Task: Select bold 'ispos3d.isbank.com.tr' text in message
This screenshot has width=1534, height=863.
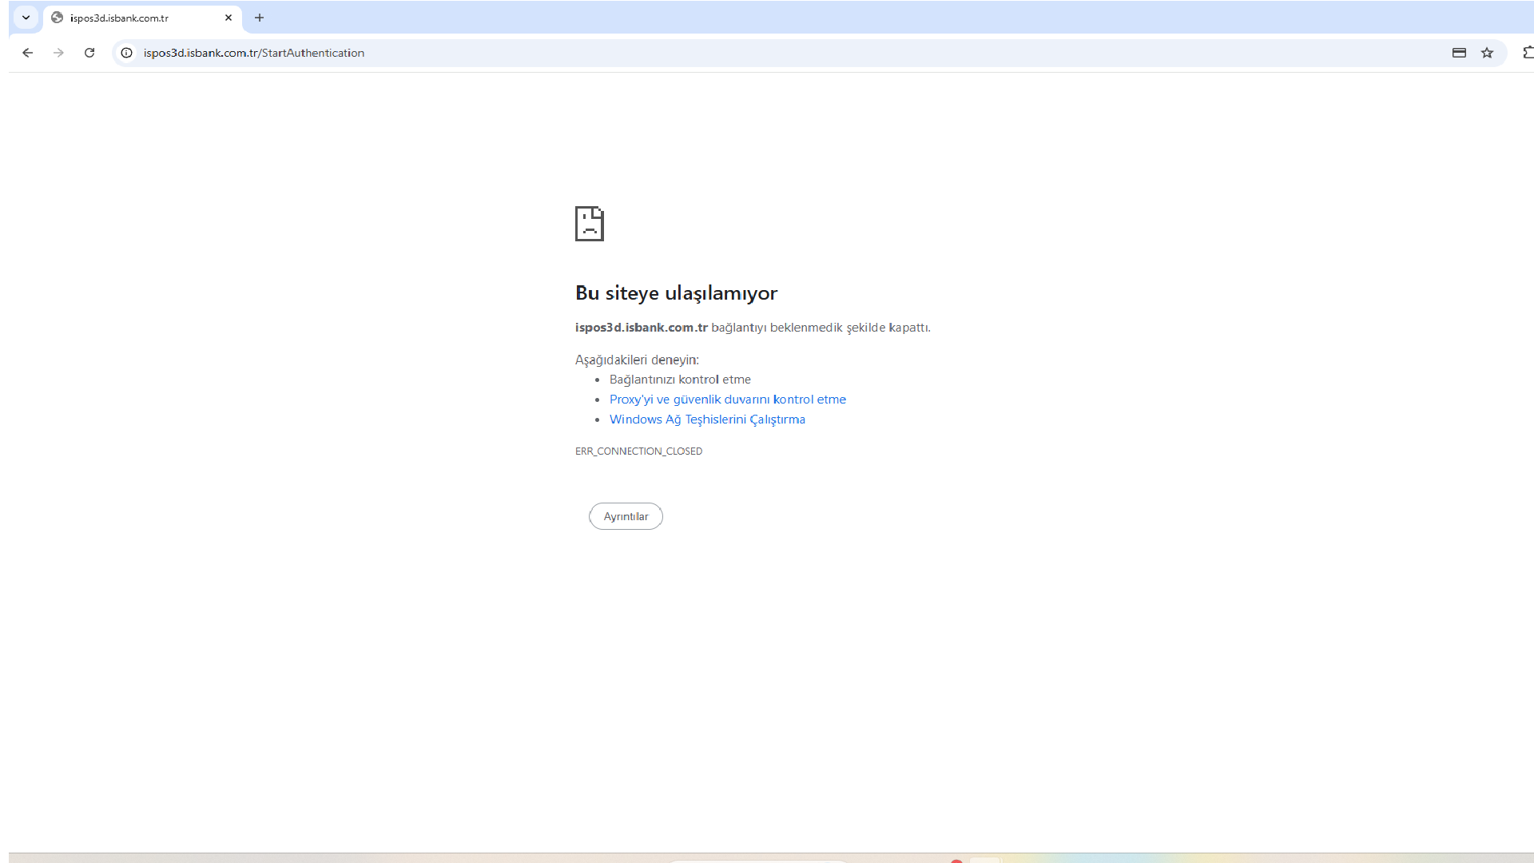Action: tap(641, 328)
